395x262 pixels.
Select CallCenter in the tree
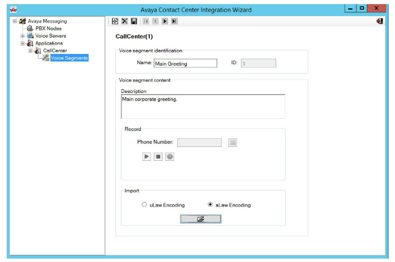coord(55,50)
